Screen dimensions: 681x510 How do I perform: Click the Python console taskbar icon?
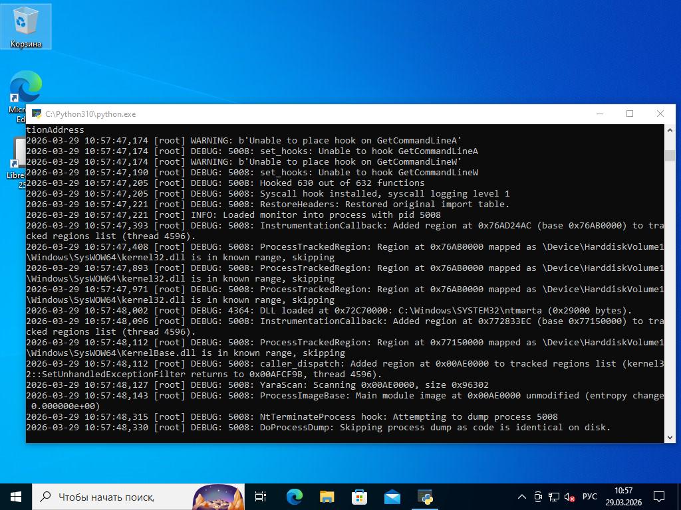coord(425,496)
